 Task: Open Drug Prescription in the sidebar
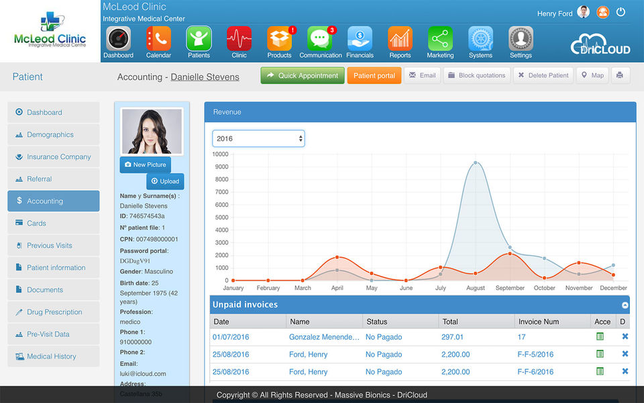click(x=54, y=312)
